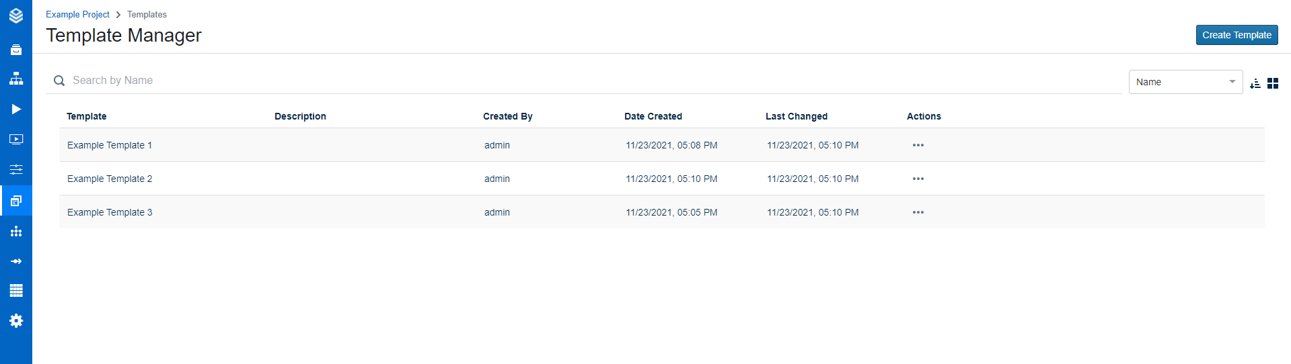Image resolution: width=1291 pixels, height=364 pixels.
Task: Click the layered-stack logo in the sidebar
Action: (x=16, y=15)
